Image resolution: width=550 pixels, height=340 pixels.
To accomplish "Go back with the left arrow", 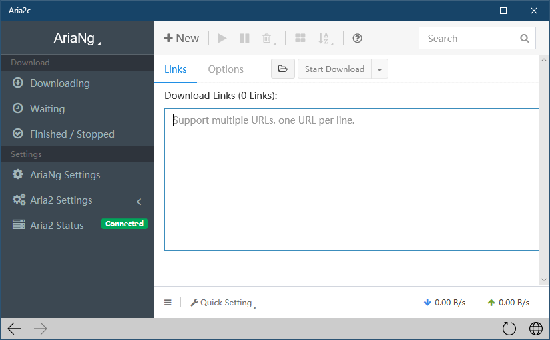I will pyautogui.click(x=14, y=329).
